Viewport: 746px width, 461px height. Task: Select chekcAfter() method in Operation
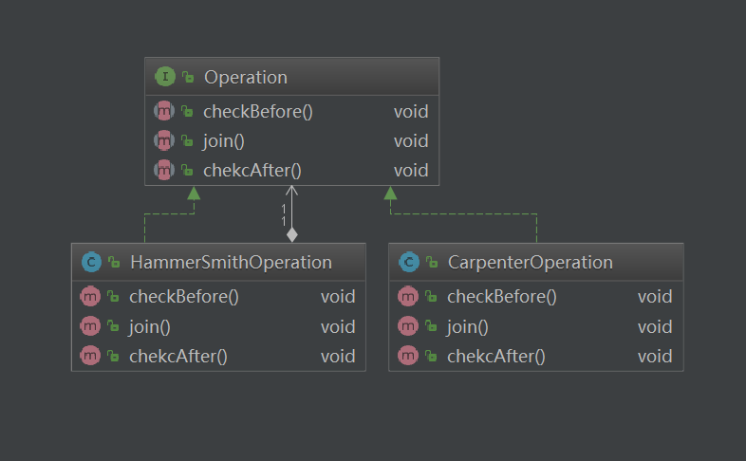point(252,171)
